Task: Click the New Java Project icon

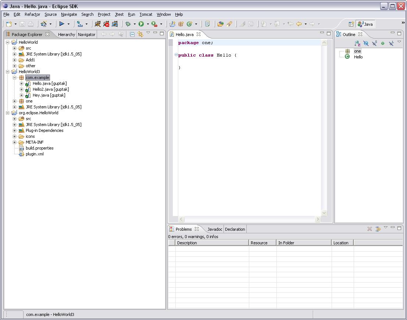Action: pyautogui.click(x=172, y=24)
